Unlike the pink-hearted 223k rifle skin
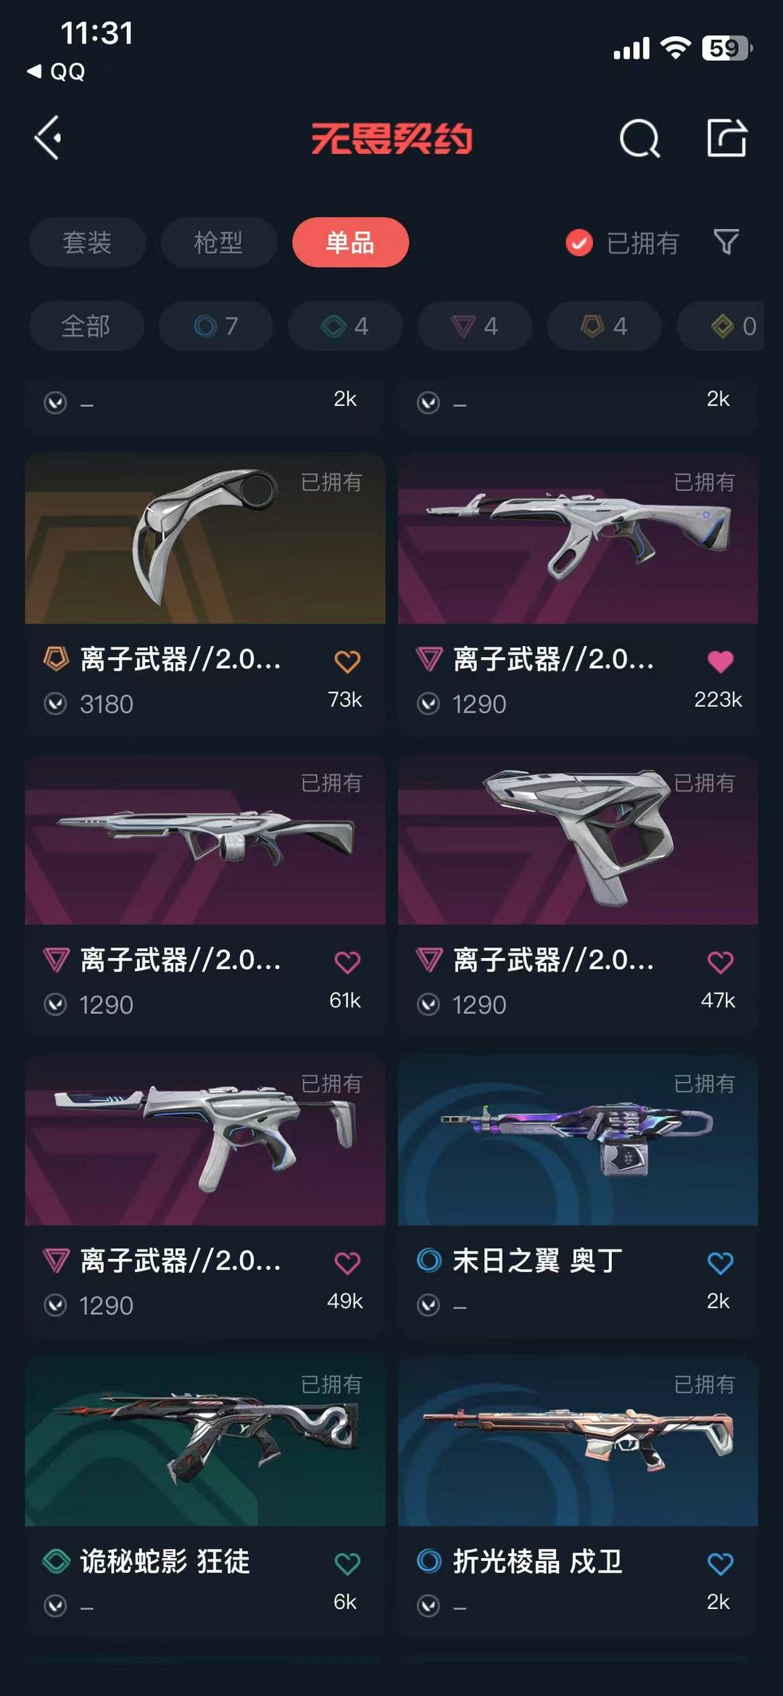The height and width of the screenshot is (1696, 783). click(720, 661)
